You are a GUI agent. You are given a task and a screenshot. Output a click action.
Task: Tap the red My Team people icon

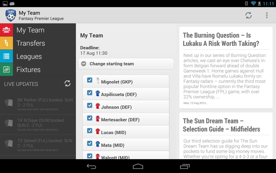tap(6, 30)
